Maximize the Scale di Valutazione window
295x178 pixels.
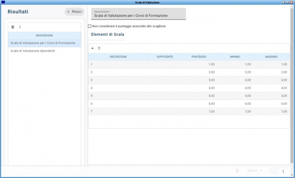tap(288, 2)
